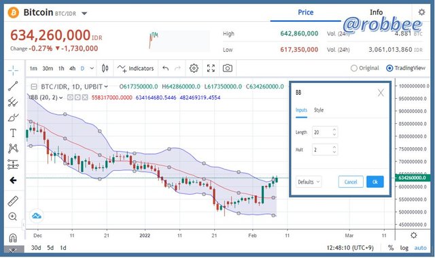This screenshot has height=258, width=435.
Task: Set the chart range to 1d
Action: click(63, 248)
